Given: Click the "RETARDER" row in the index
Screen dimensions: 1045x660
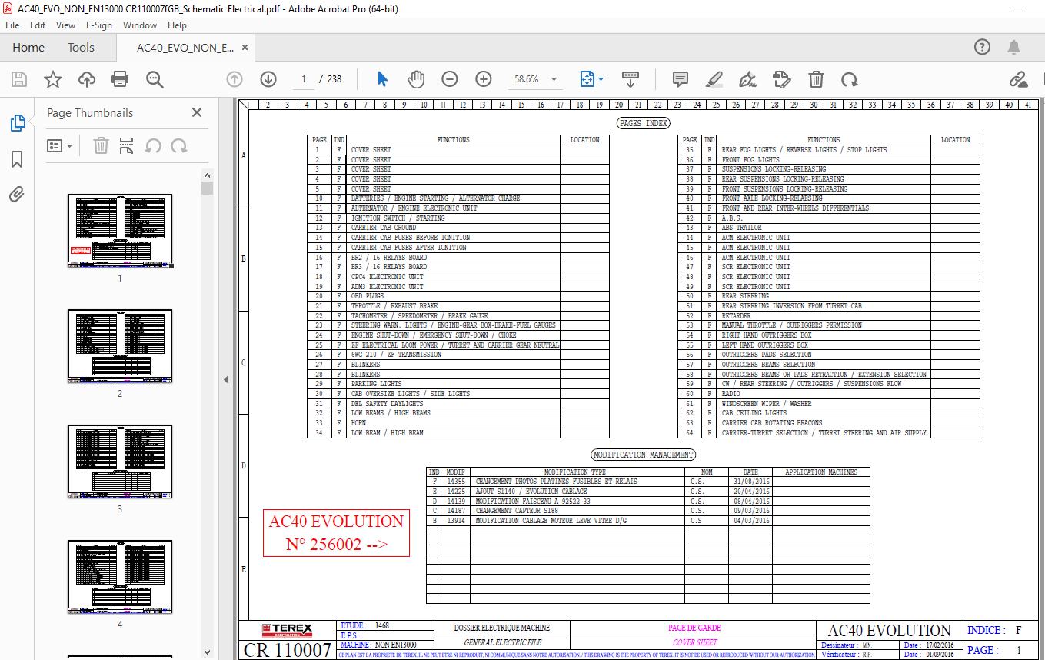Looking at the screenshot, I should (x=828, y=316).
